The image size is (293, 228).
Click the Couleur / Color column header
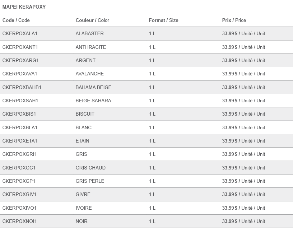pos(92,20)
